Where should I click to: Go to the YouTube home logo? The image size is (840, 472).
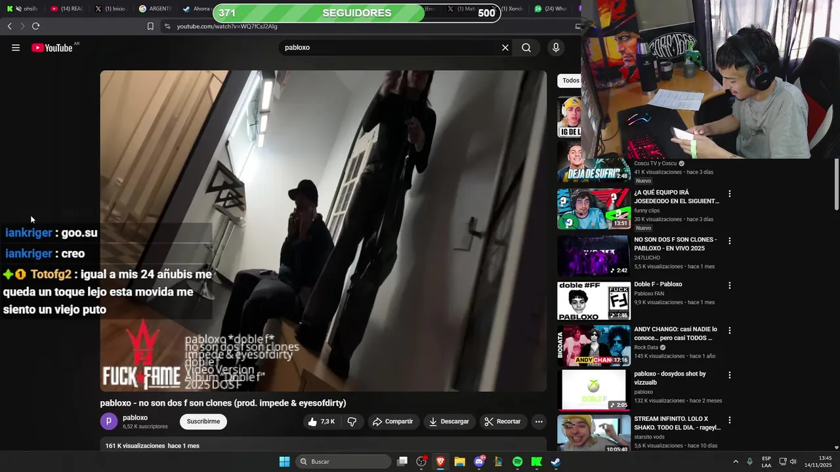click(x=52, y=48)
